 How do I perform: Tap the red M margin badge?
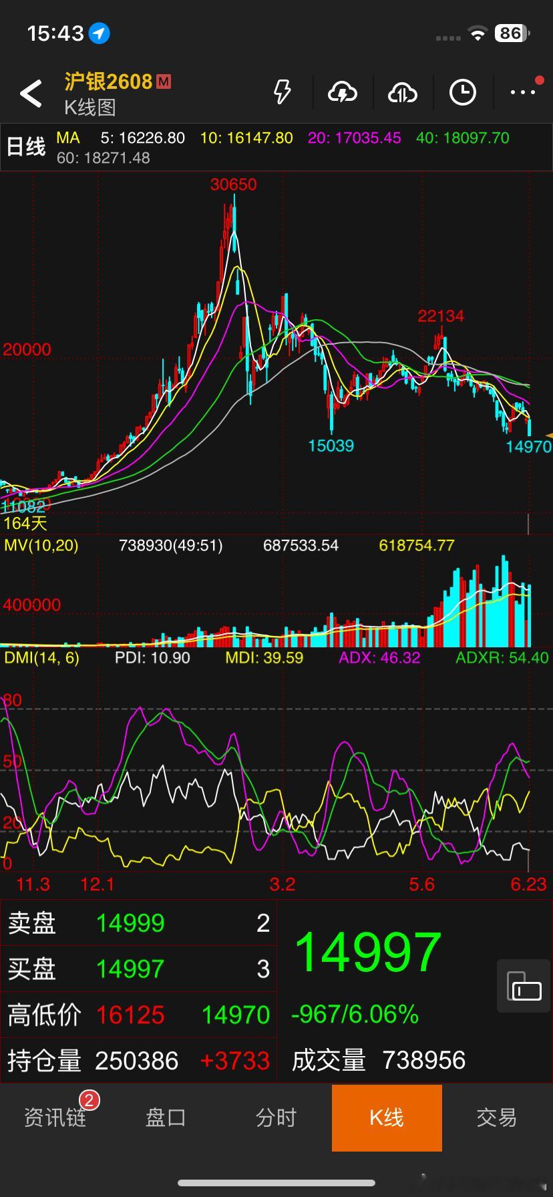164,81
